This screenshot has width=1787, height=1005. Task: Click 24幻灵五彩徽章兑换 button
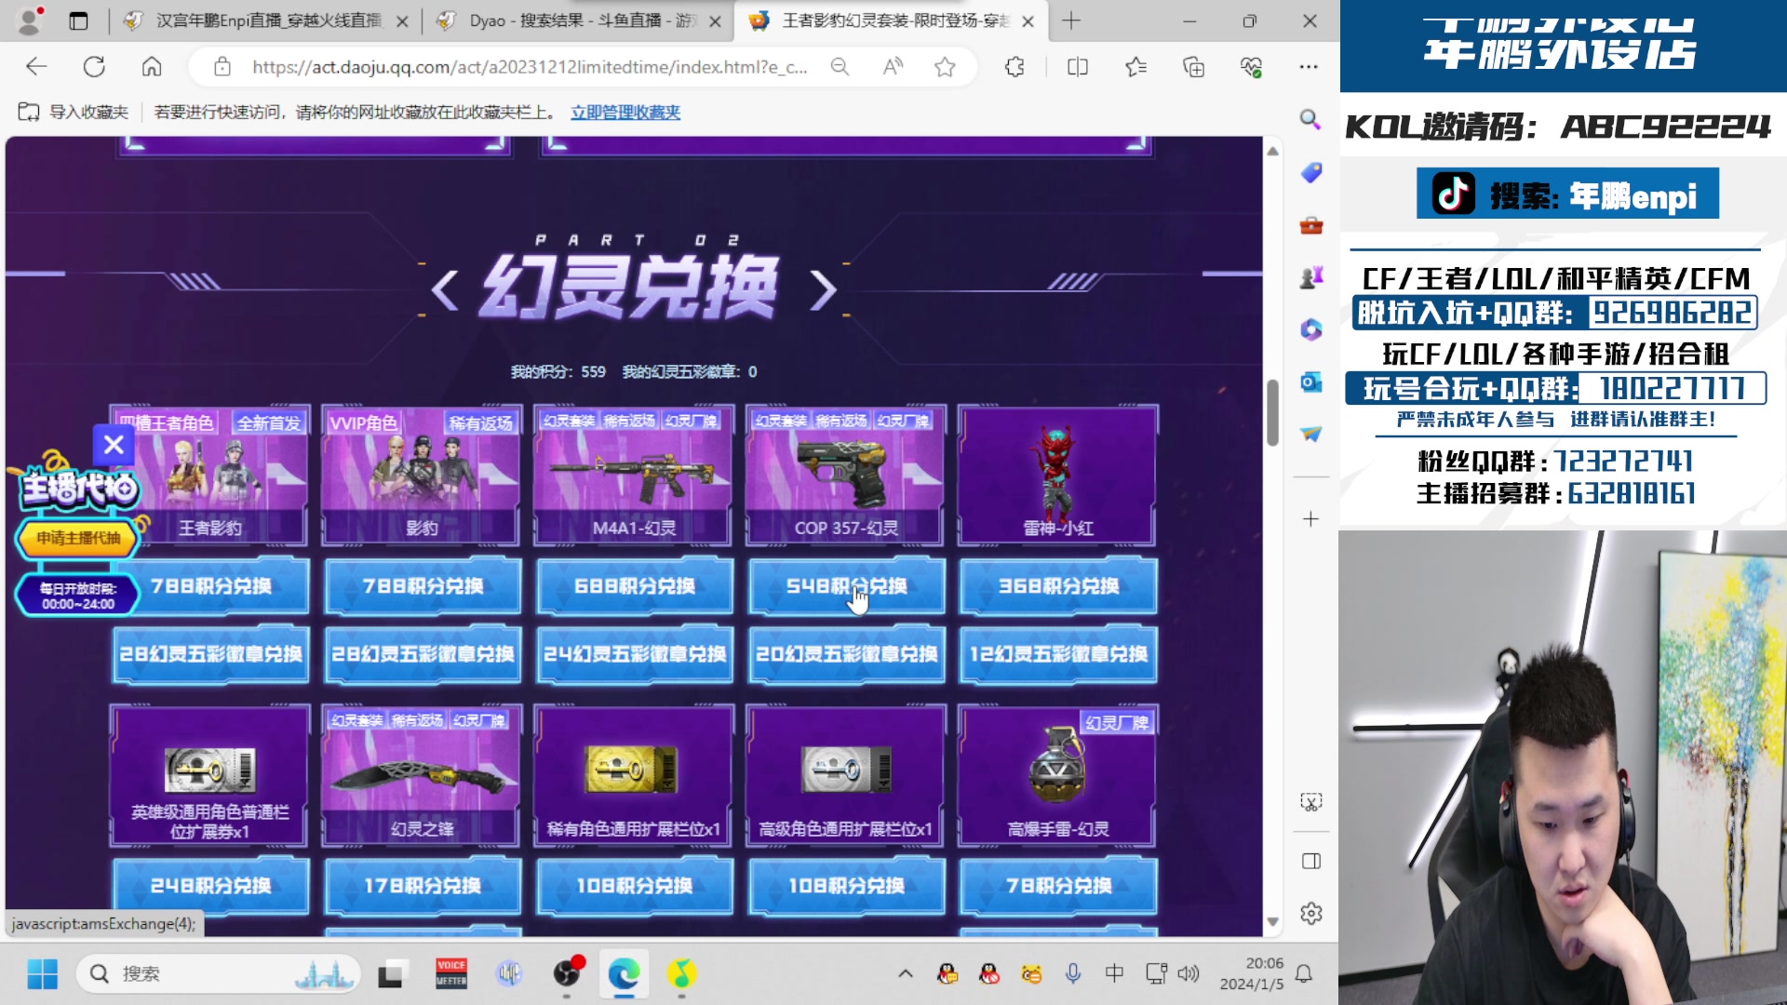pos(635,654)
